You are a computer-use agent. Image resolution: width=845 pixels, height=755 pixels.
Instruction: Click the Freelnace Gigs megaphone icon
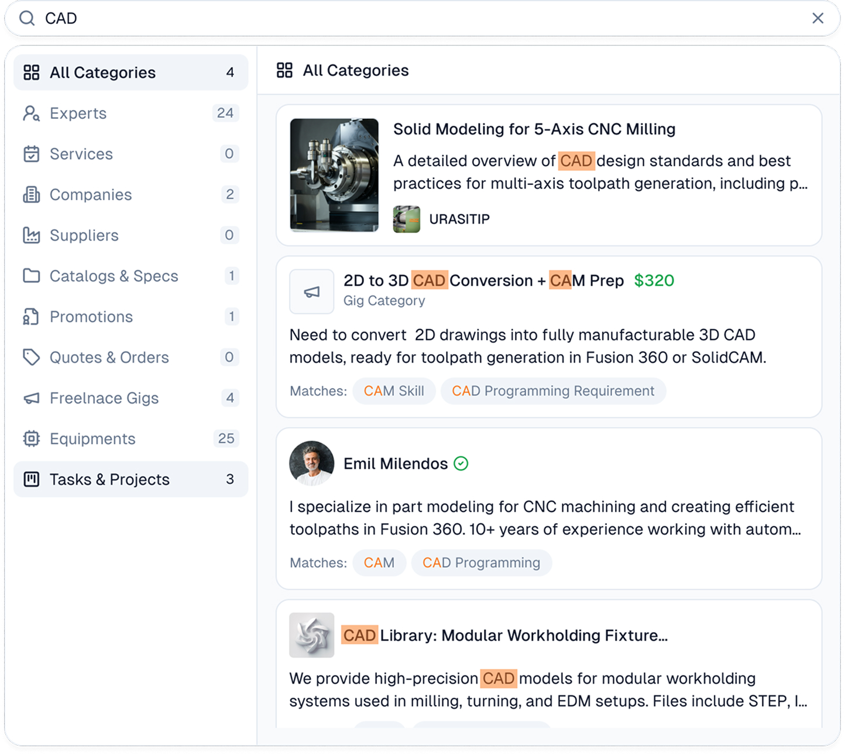32,398
